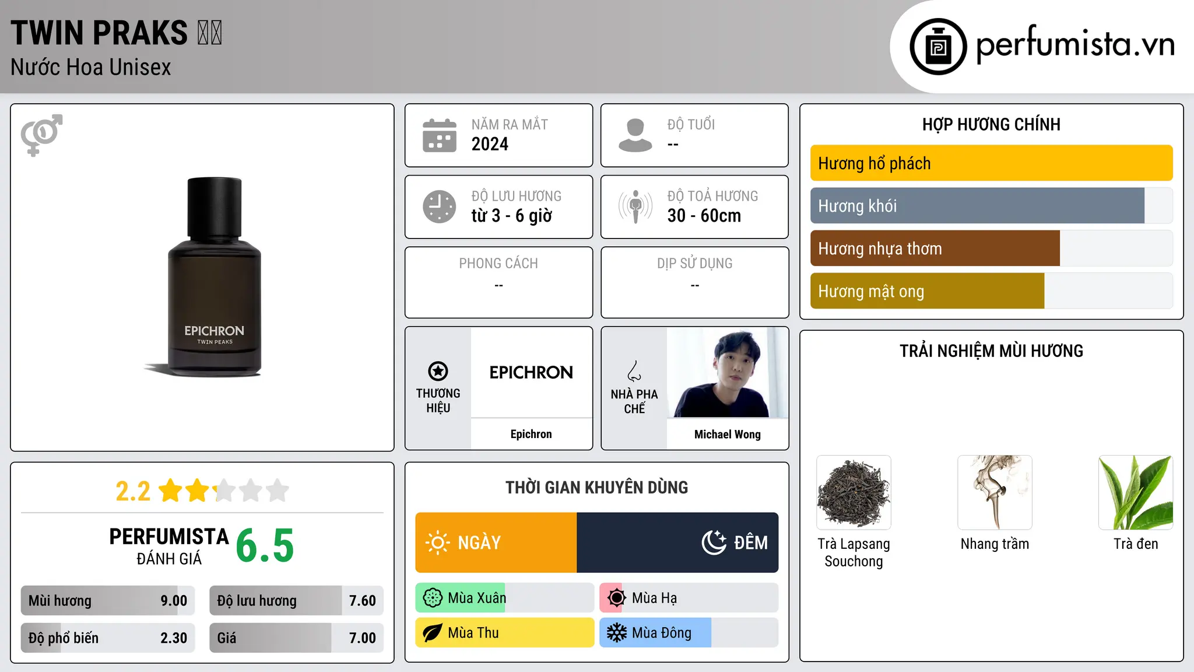Click the Độ tuổi age label
This screenshot has width=1194, height=672.
(691, 124)
